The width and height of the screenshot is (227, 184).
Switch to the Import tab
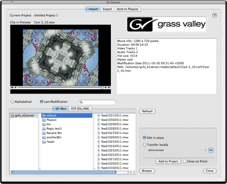point(93,9)
